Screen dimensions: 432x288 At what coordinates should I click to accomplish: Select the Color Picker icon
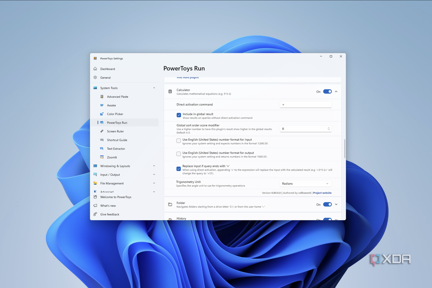point(102,114)
